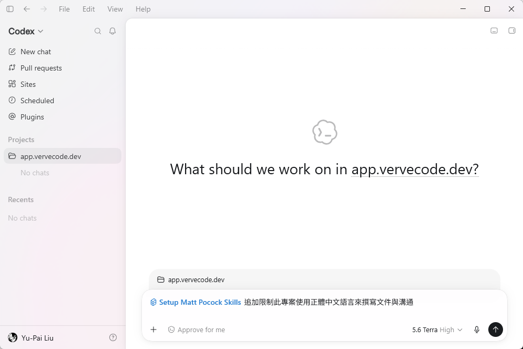
Task: Click the help question mark icon
Action: pos(113,337)
